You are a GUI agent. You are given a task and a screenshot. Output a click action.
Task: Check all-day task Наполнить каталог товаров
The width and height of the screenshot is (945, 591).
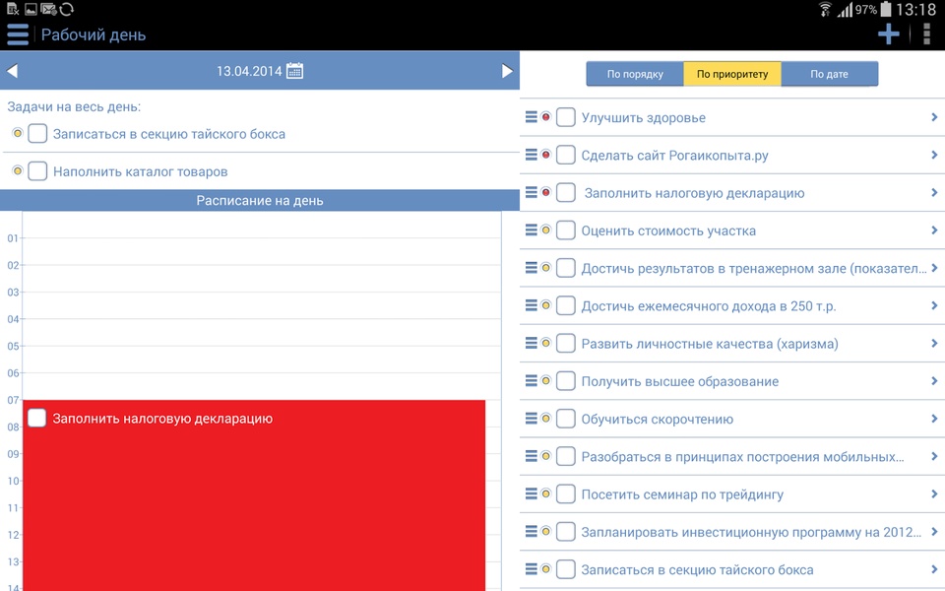pos(37,170)
